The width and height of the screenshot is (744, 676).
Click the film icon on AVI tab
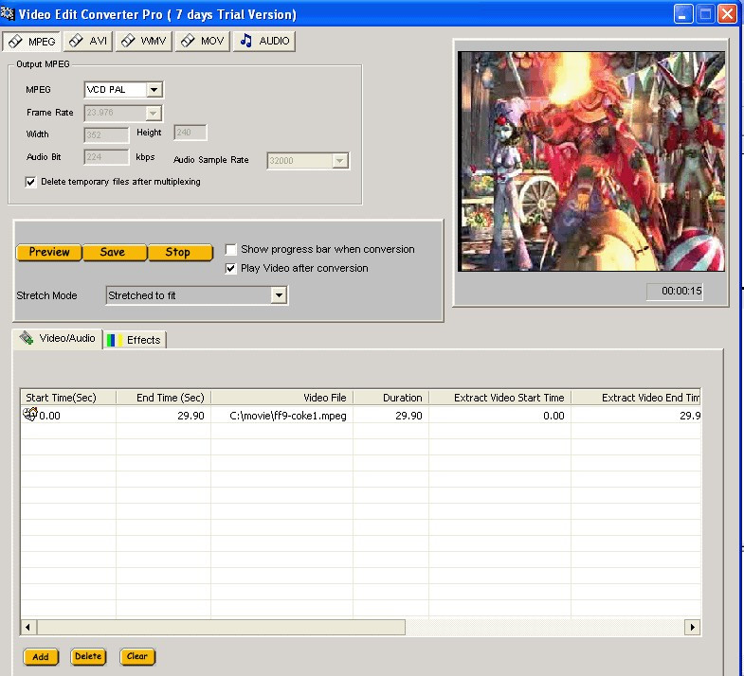click(76, 41)
